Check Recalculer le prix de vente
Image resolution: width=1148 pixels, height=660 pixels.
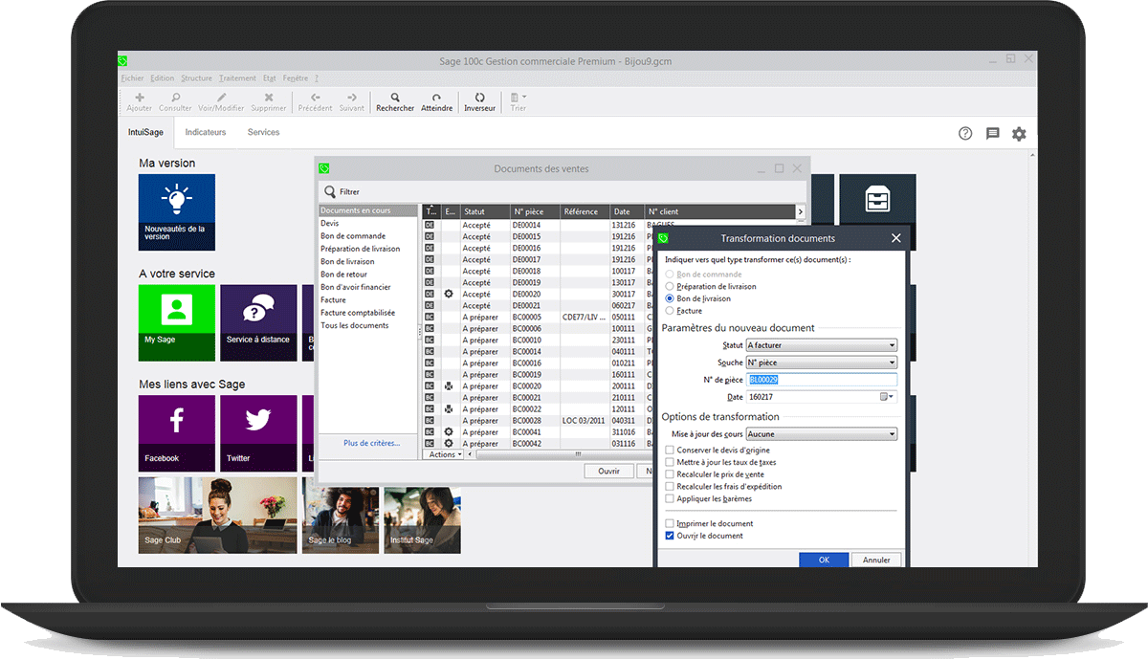[670, 474]
